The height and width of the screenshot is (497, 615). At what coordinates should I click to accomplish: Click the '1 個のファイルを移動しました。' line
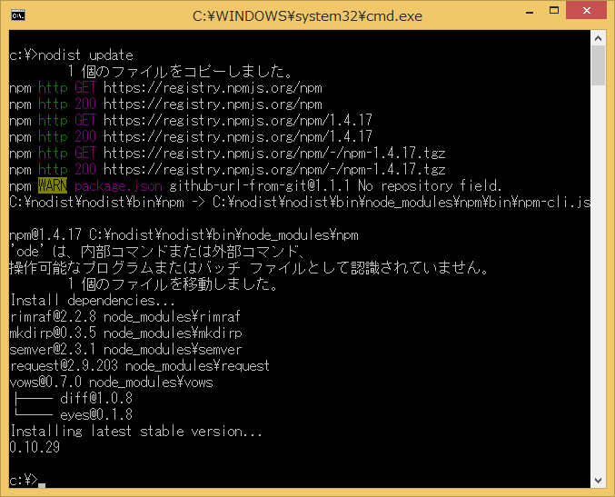173,284
